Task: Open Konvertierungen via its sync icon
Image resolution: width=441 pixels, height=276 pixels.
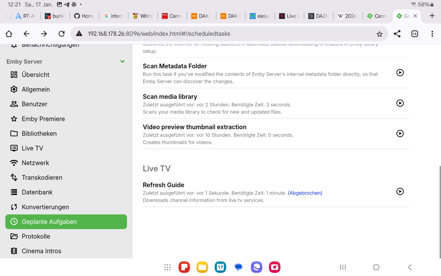Action: click(14, 207)
